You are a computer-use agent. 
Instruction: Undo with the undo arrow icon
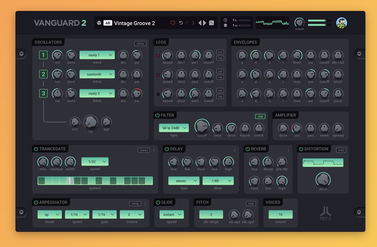[x=181, y=23]
